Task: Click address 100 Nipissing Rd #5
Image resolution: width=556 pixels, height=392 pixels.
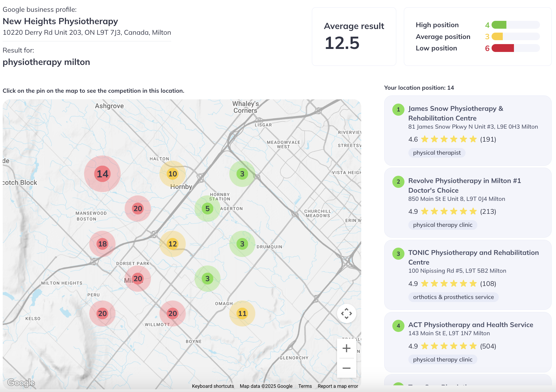Action: 457,271
